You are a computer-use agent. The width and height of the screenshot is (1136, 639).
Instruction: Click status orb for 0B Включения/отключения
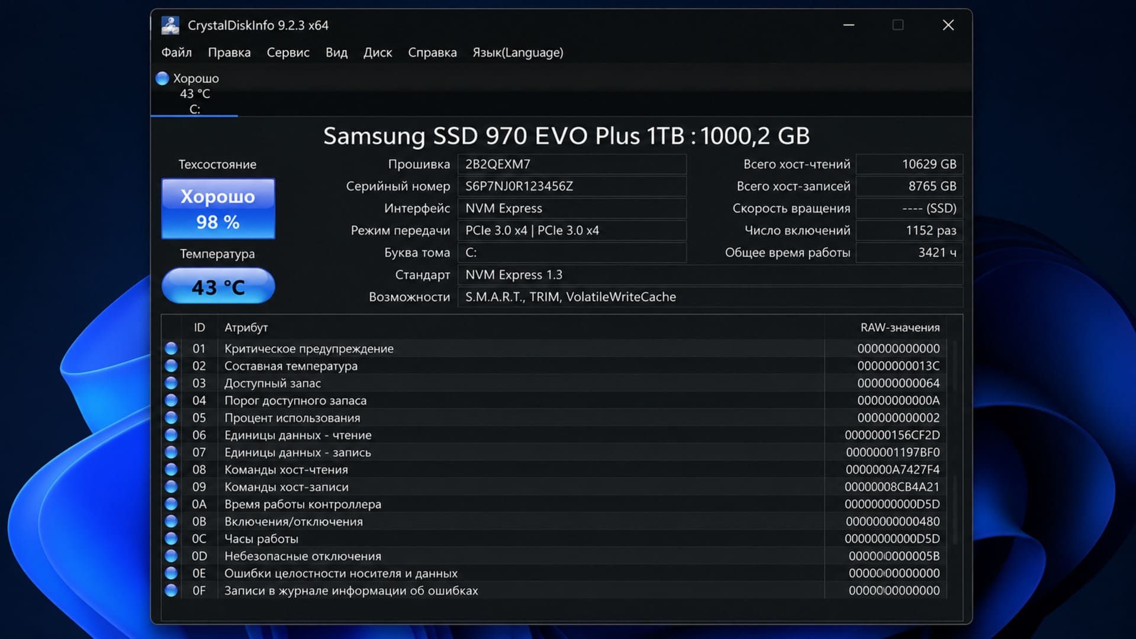171,521
